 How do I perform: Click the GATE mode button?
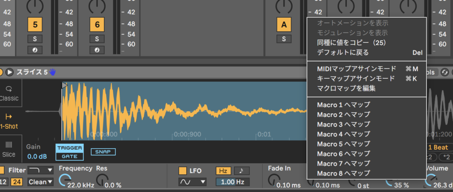[69, 156]
